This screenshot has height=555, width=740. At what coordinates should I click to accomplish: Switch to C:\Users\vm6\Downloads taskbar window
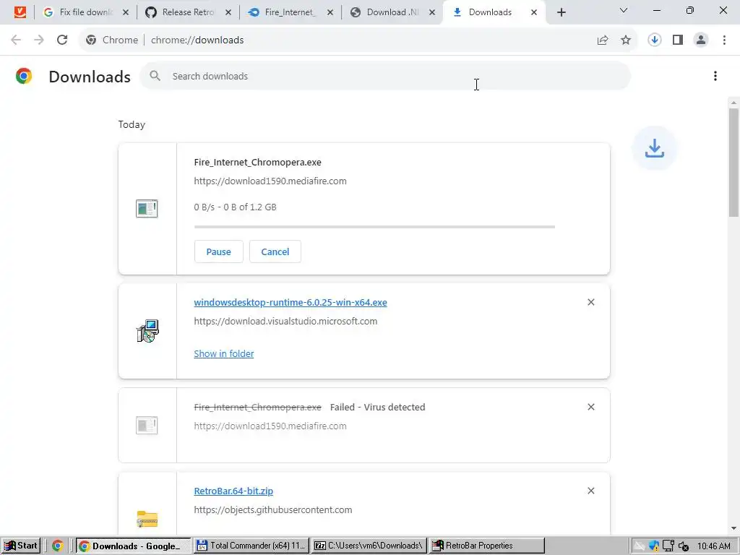coord(369,546)
